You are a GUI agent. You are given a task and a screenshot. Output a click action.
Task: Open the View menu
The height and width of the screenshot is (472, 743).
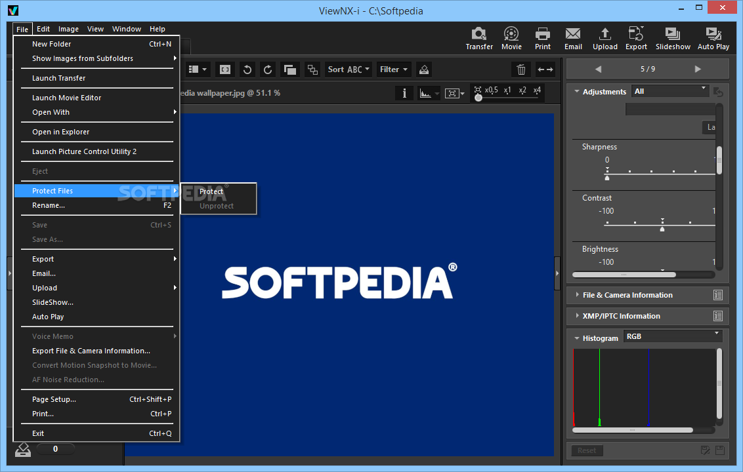(95, 29)
